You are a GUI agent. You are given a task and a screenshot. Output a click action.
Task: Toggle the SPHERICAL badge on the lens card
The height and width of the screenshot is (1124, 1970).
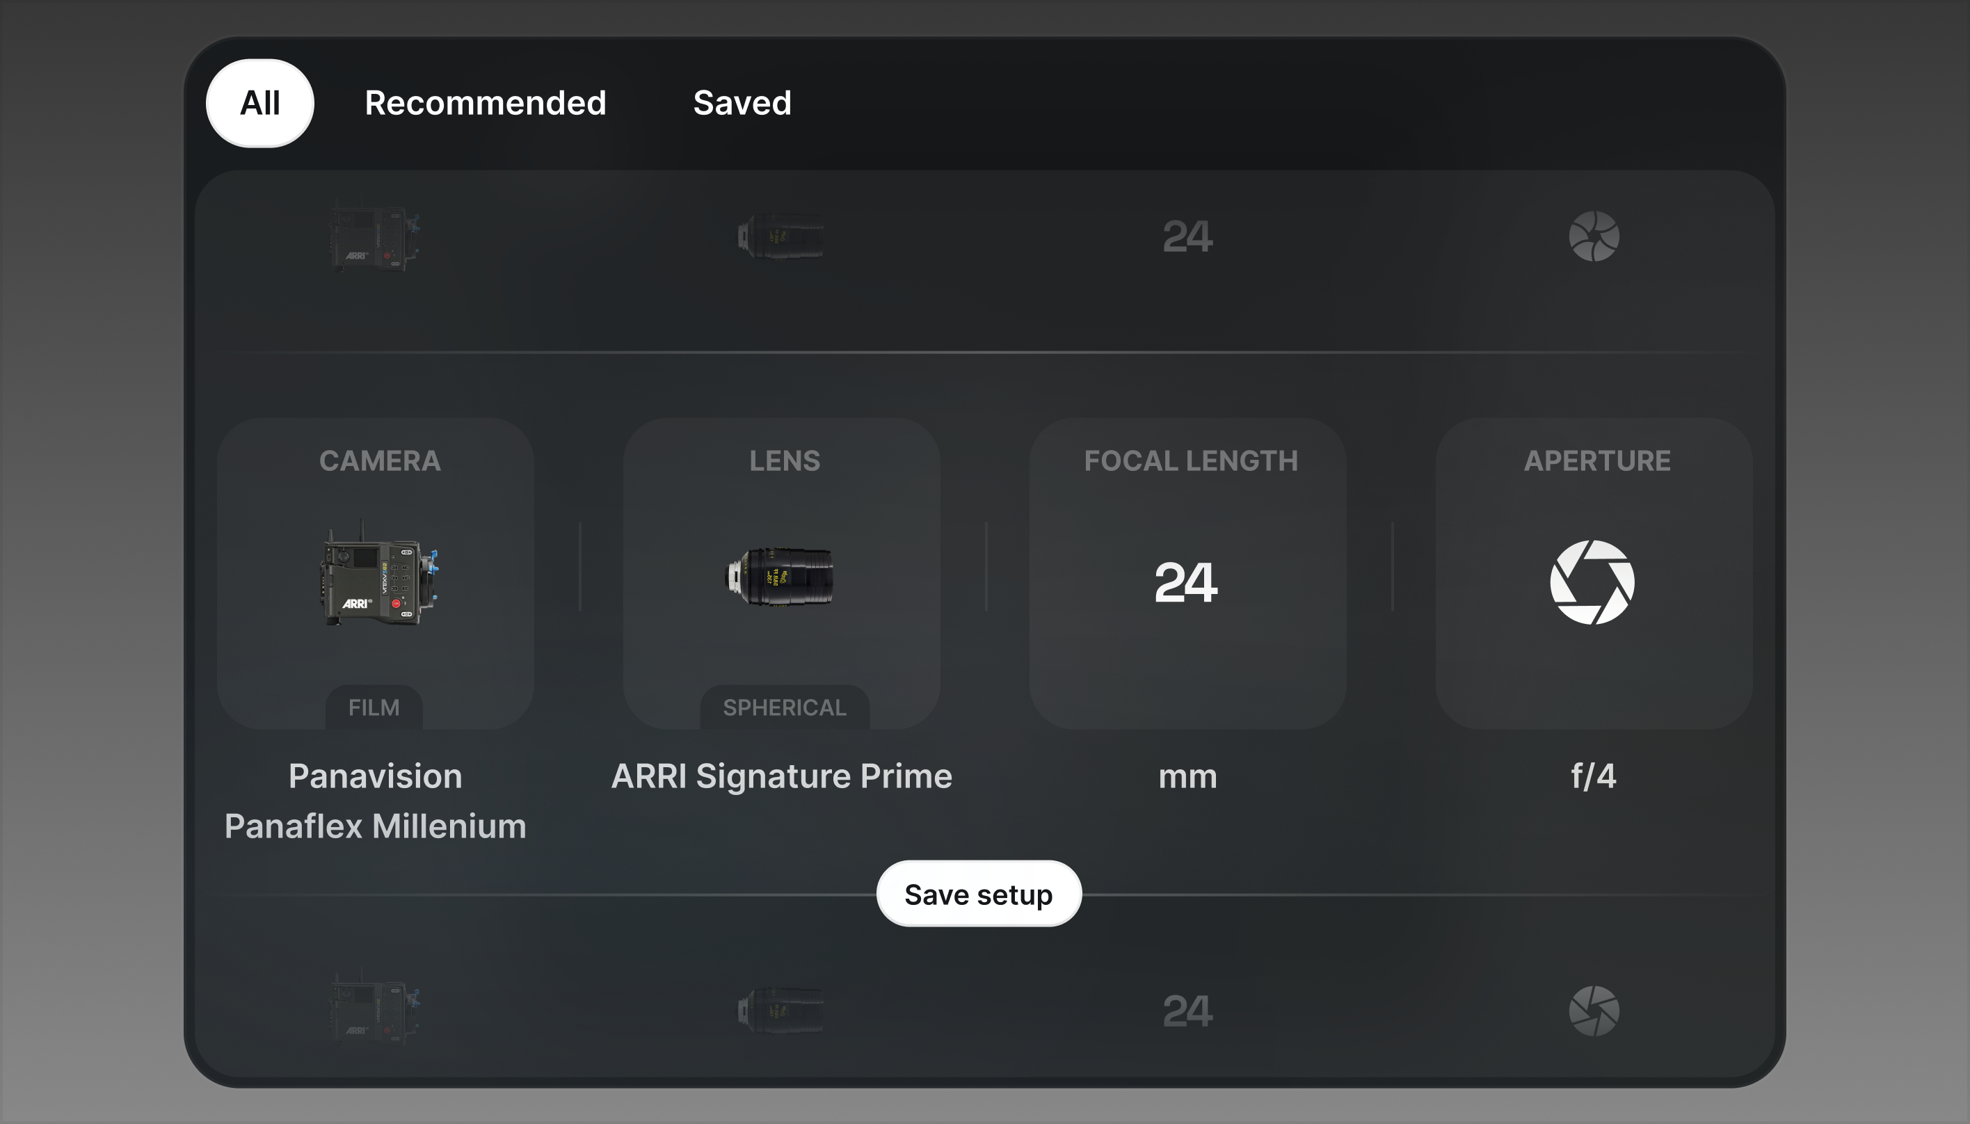tap(784, 707)
